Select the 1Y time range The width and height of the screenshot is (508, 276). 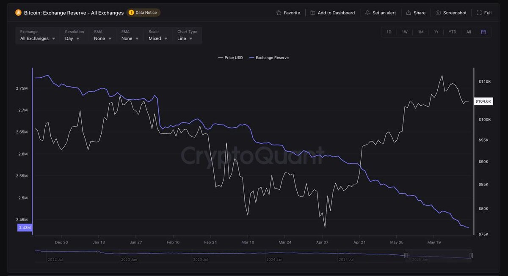click(x=436, y=32)
